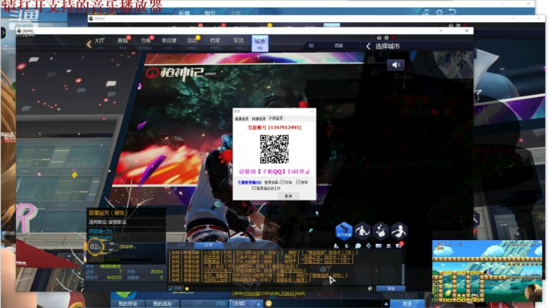
Task: Open the mail icon with red badge
Action: 399,245
